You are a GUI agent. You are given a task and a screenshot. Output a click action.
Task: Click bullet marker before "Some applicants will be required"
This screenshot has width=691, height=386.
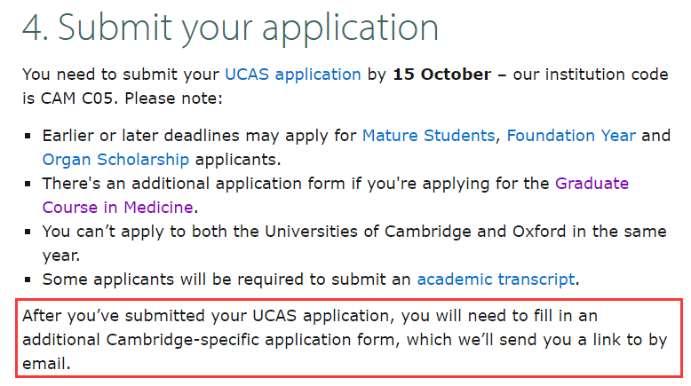(x=28, y=280)
